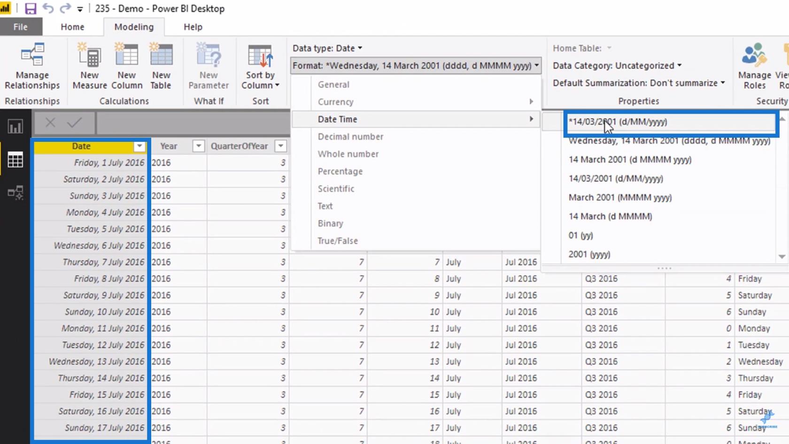Select Wednesday, 14 March 2001 (dddd, d MMMM yyyy) format

669,140
